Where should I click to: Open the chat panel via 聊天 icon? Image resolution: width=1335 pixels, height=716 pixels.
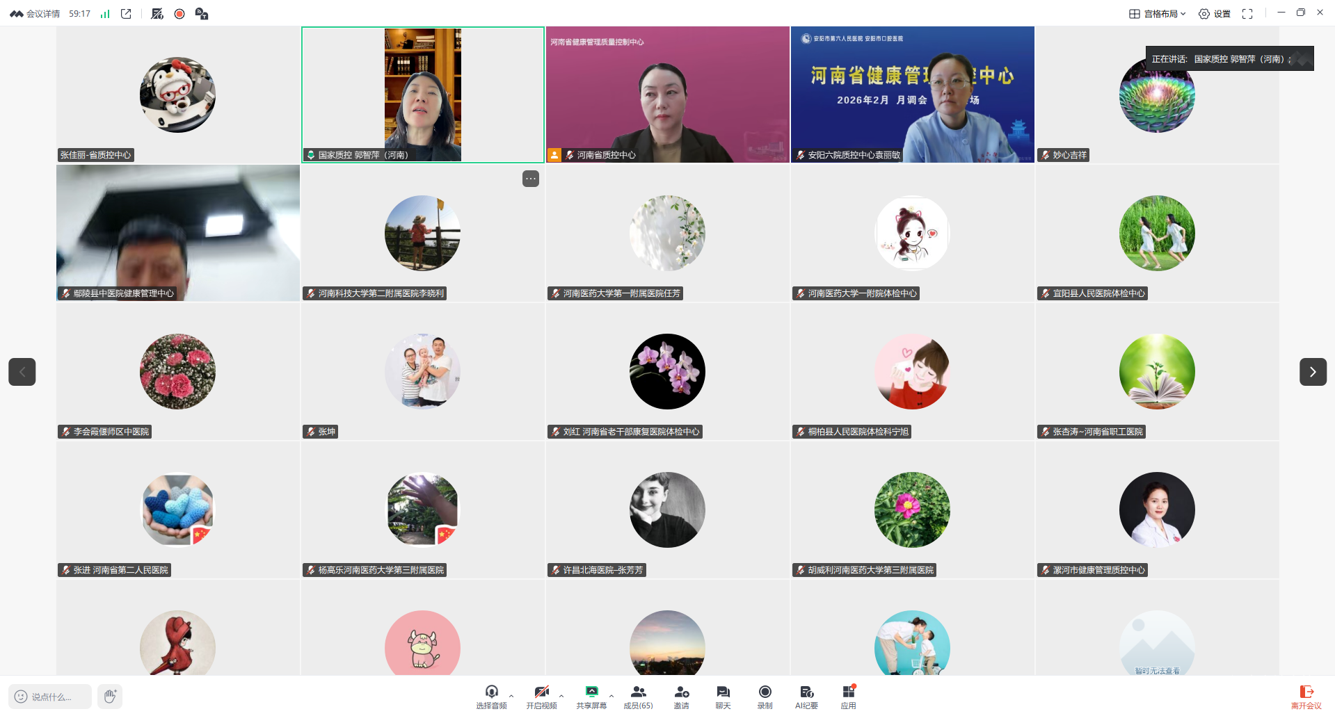pos(723,696)
